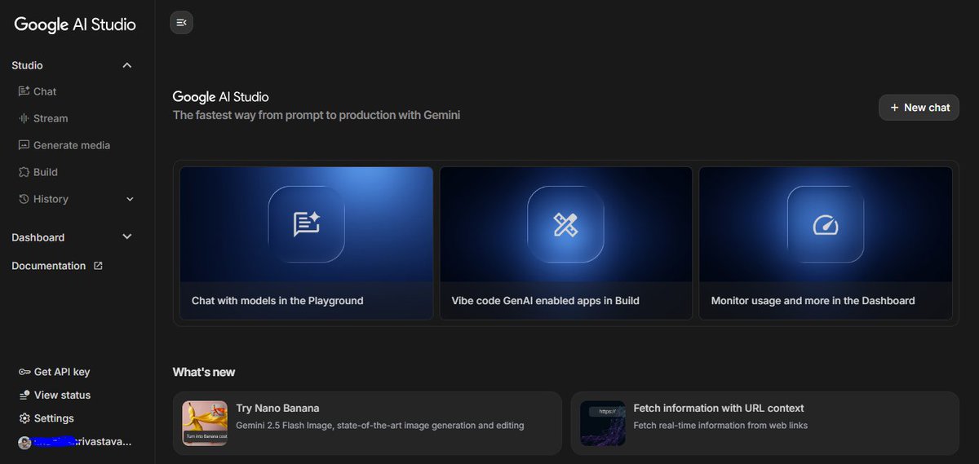This screenshot has height=464, width=979.
Task: Collapse the sidebar with the top toggle icon
Action: (x=181, y=23)
